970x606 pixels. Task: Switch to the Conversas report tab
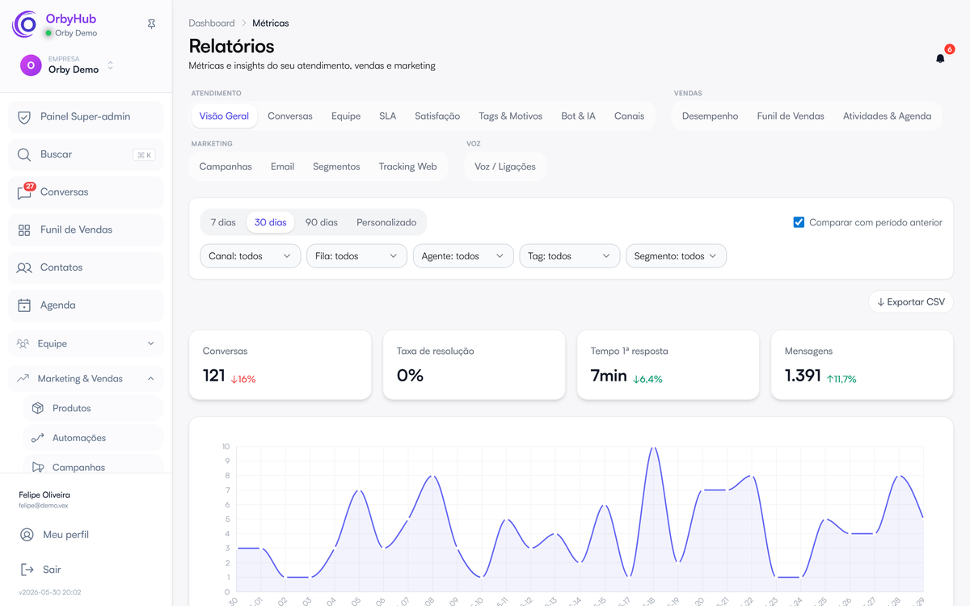290,116
